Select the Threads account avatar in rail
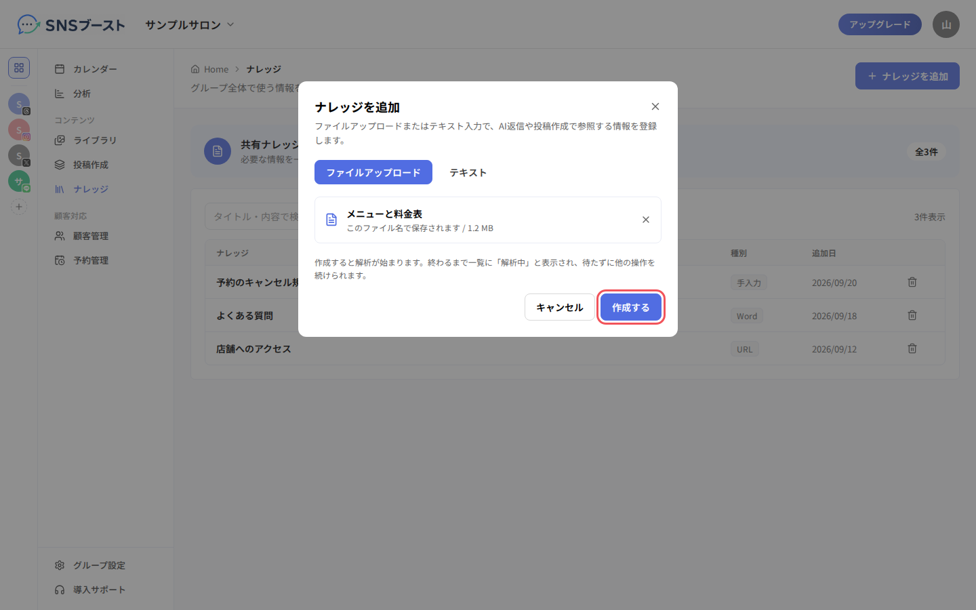 (x=19, y=104)
